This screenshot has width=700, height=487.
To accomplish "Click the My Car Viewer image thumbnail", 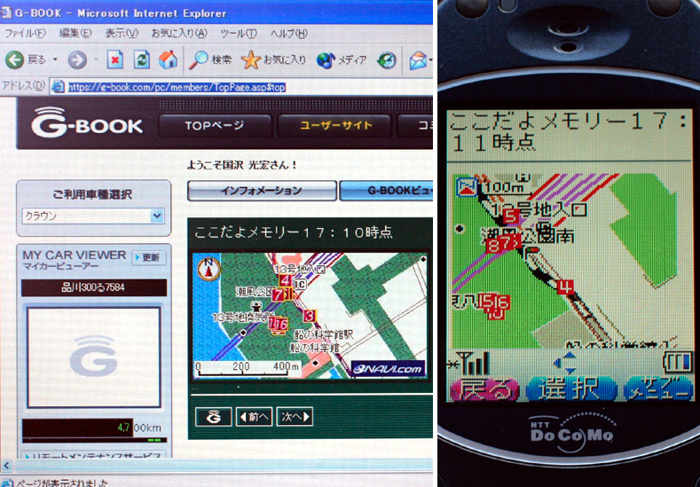I will (x=94, y=357).
